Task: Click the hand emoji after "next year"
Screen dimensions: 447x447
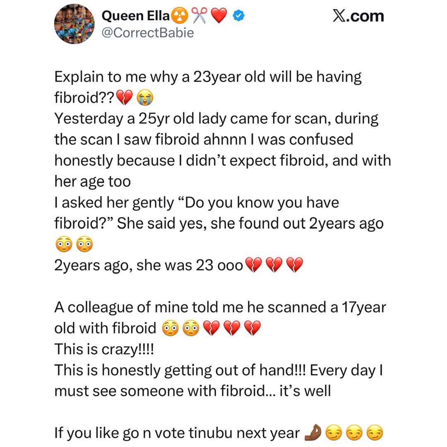Action: coord(312,433)
